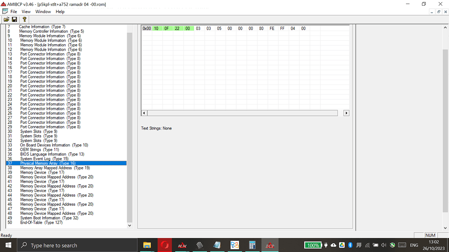Image resolution: width=449 pixels, height=252 pixels.
Task: Select System Boot Information (Type 32)
Action: [49, 218]
